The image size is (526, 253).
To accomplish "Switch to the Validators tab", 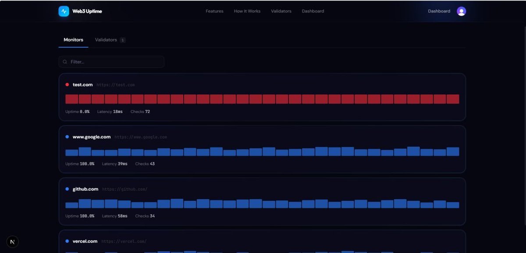I will pyautogui.click(x=106, y=40).
